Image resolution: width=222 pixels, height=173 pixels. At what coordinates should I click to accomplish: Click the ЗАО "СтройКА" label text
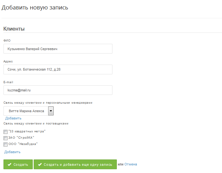[21, 137]
